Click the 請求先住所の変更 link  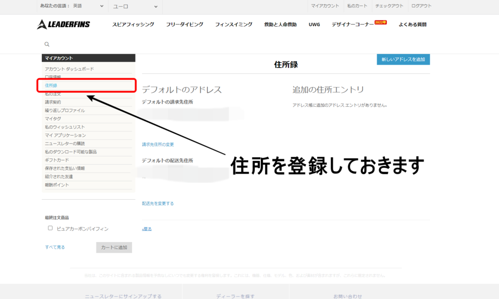[x=158, y=144]
